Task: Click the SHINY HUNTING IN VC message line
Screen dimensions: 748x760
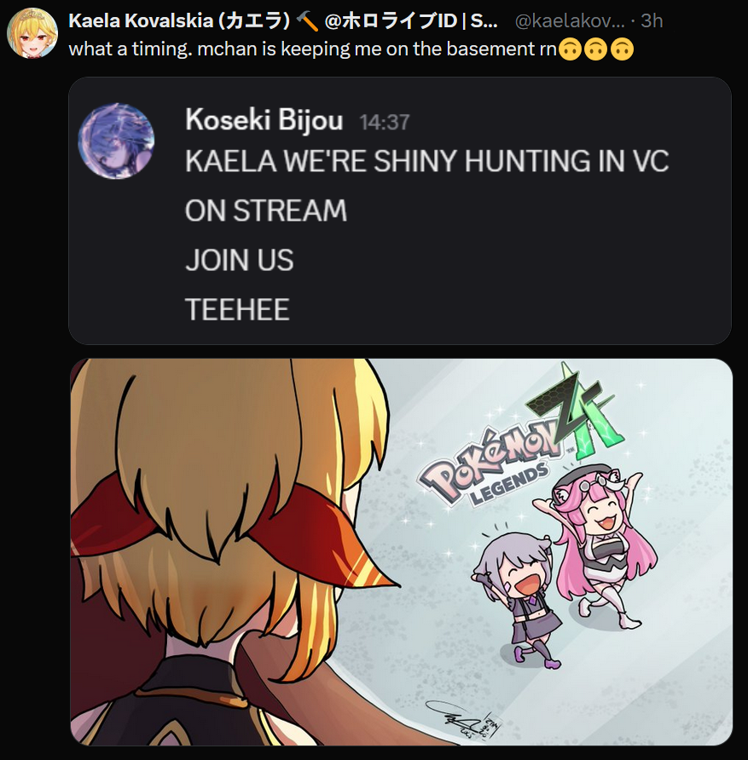Action: click(426, 160)
